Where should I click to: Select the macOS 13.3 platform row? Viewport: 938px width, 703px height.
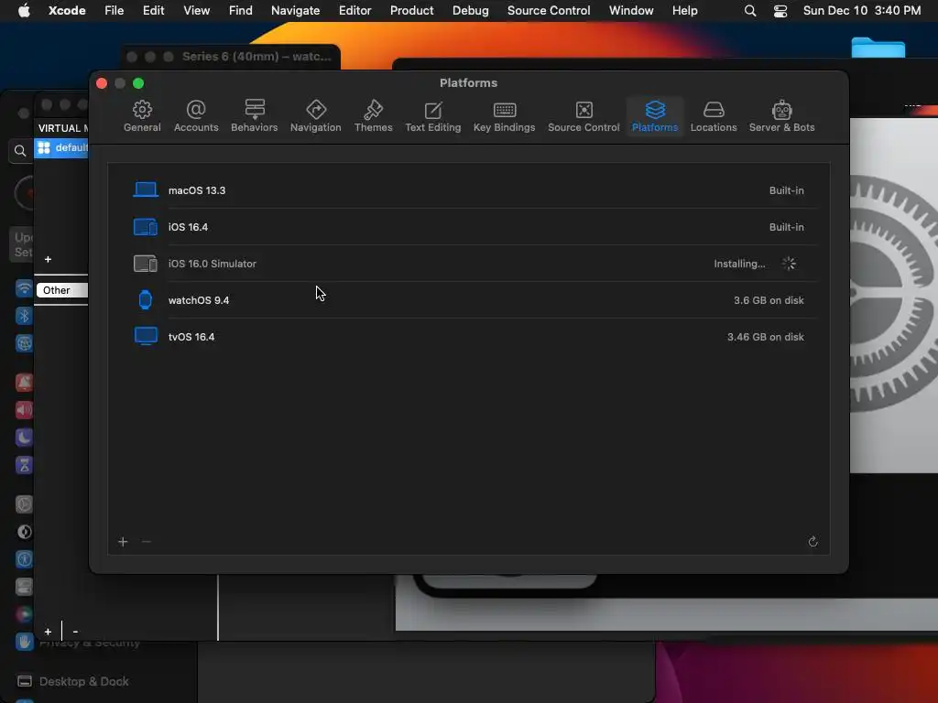[468, 190]
